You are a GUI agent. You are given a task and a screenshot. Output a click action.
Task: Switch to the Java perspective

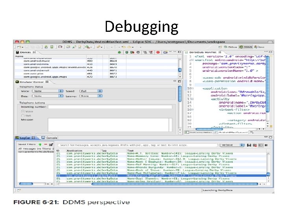tap(259, 47)
